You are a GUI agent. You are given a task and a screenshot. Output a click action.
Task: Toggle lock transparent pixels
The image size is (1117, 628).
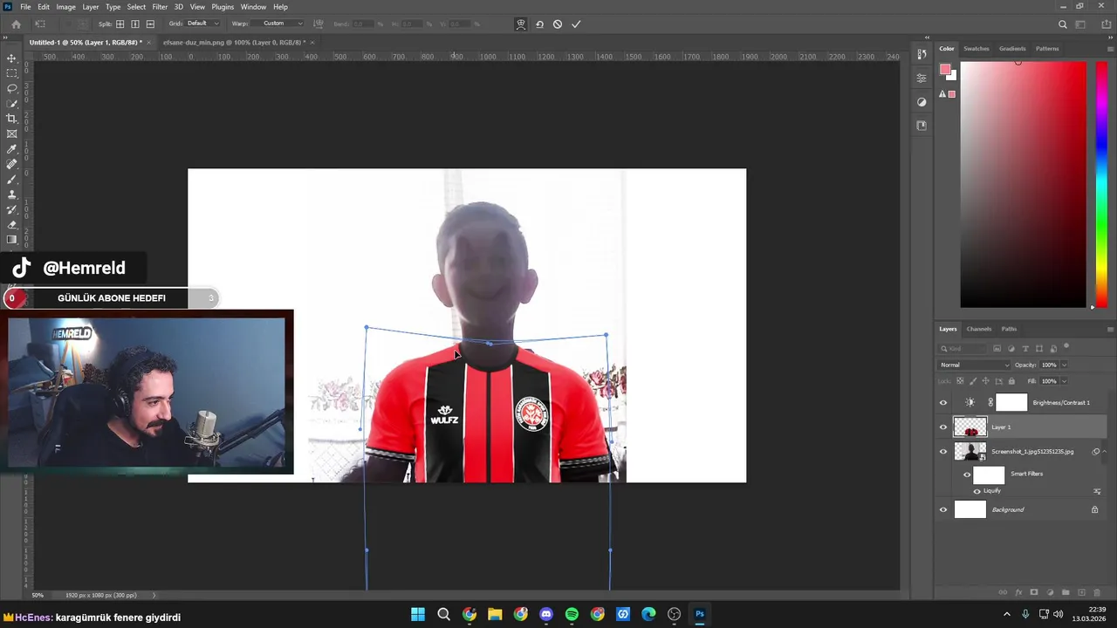[961, 381]
